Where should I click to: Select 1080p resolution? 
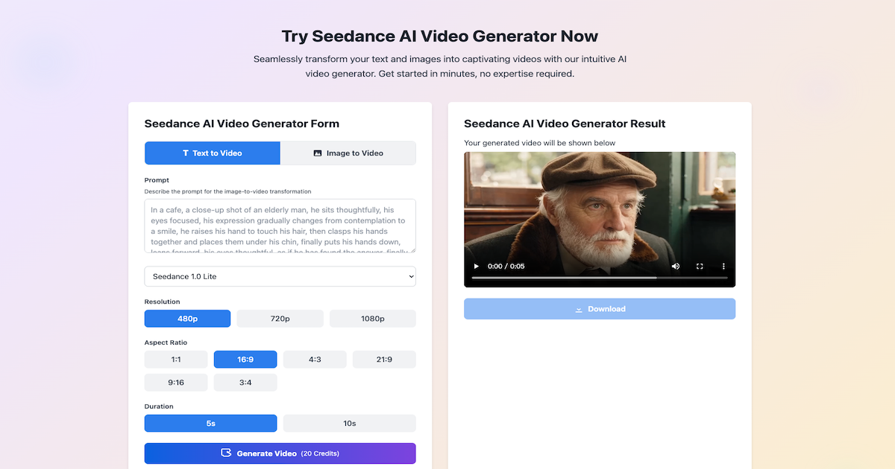click(373, 319)
